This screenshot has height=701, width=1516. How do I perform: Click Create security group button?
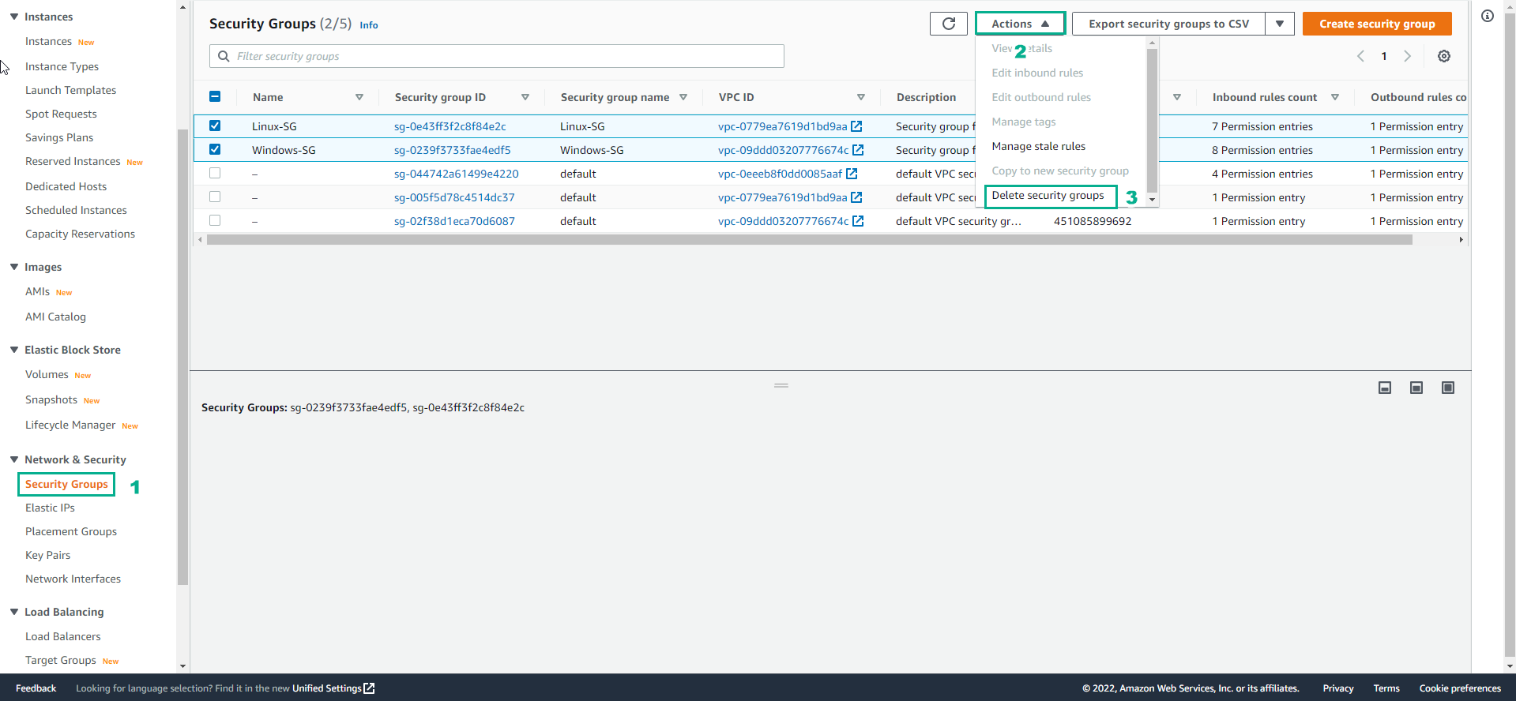point(1377,24)
